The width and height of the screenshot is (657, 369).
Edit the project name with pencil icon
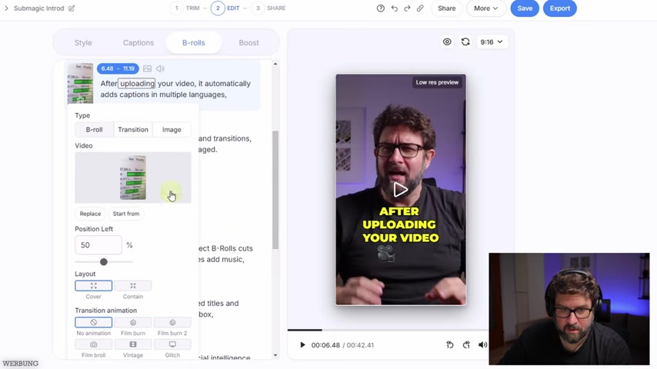coord(72,8)
